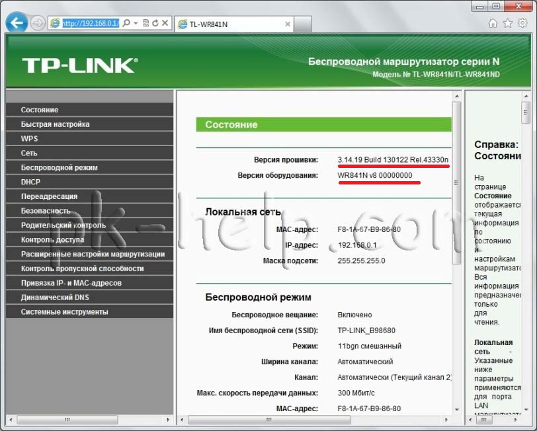
Task: Open the Состояние menu item
Action: (x=90, y=110)
